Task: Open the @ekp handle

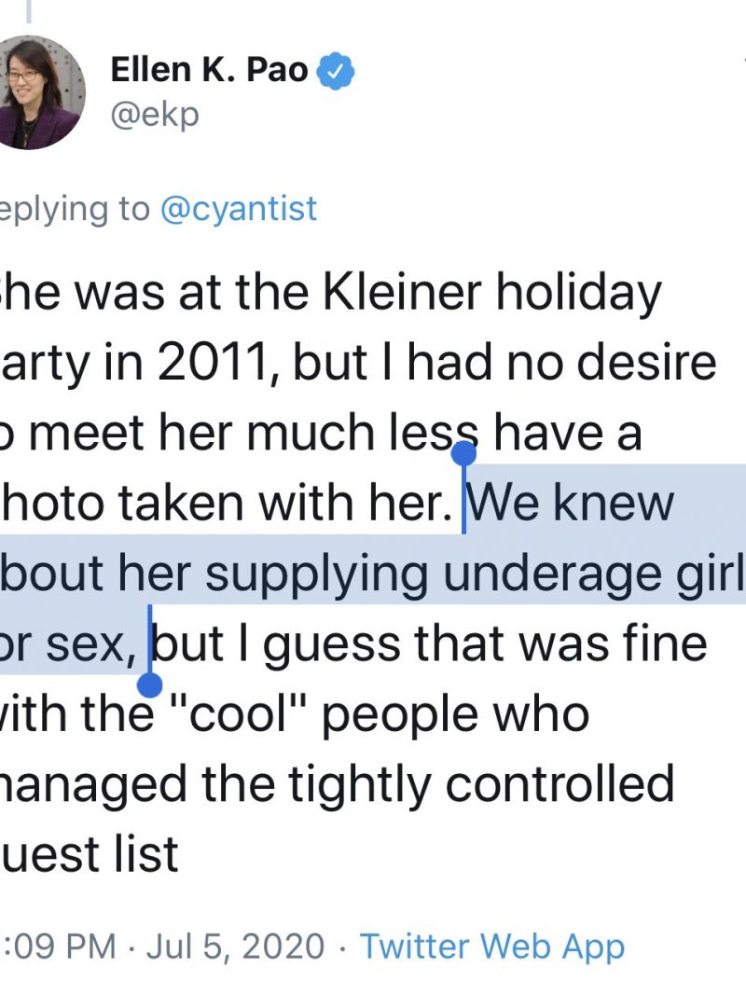Action: pyautogui.click(x=155, y=115)
